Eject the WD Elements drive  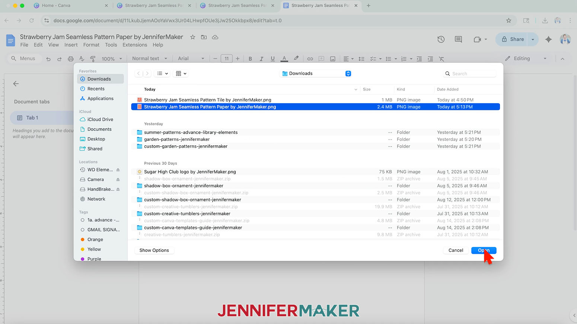pos(118,170)
